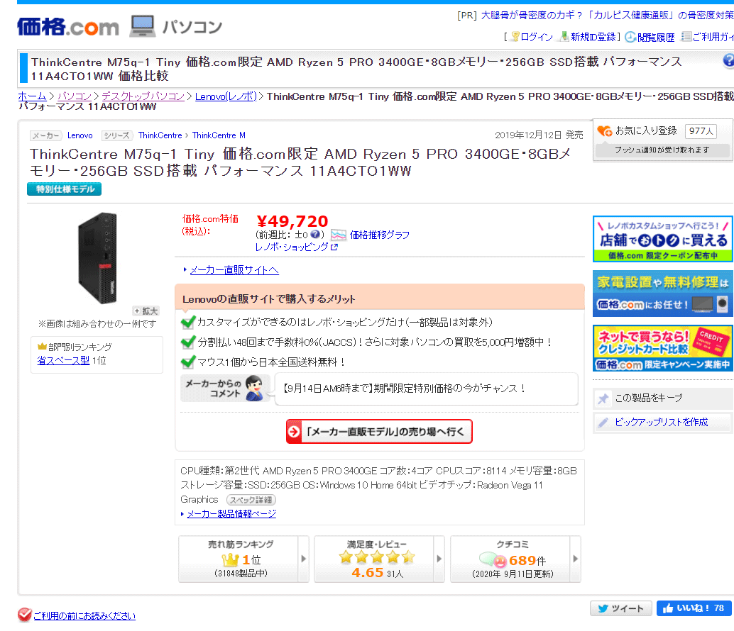The image size is (734, 631).
Task: Open the ログイン login link
Action: (x=537, y=37)
